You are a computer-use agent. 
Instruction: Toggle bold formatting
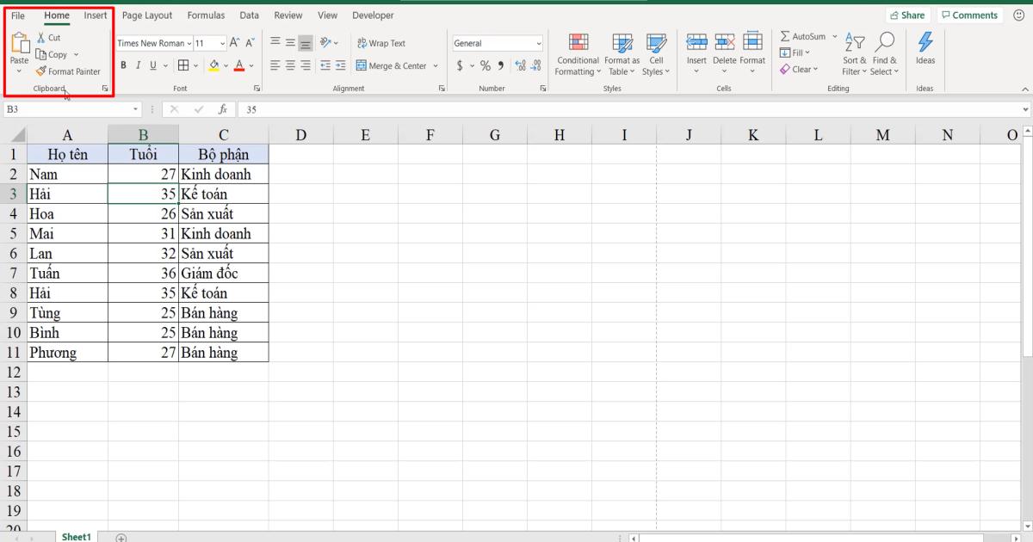123,65
